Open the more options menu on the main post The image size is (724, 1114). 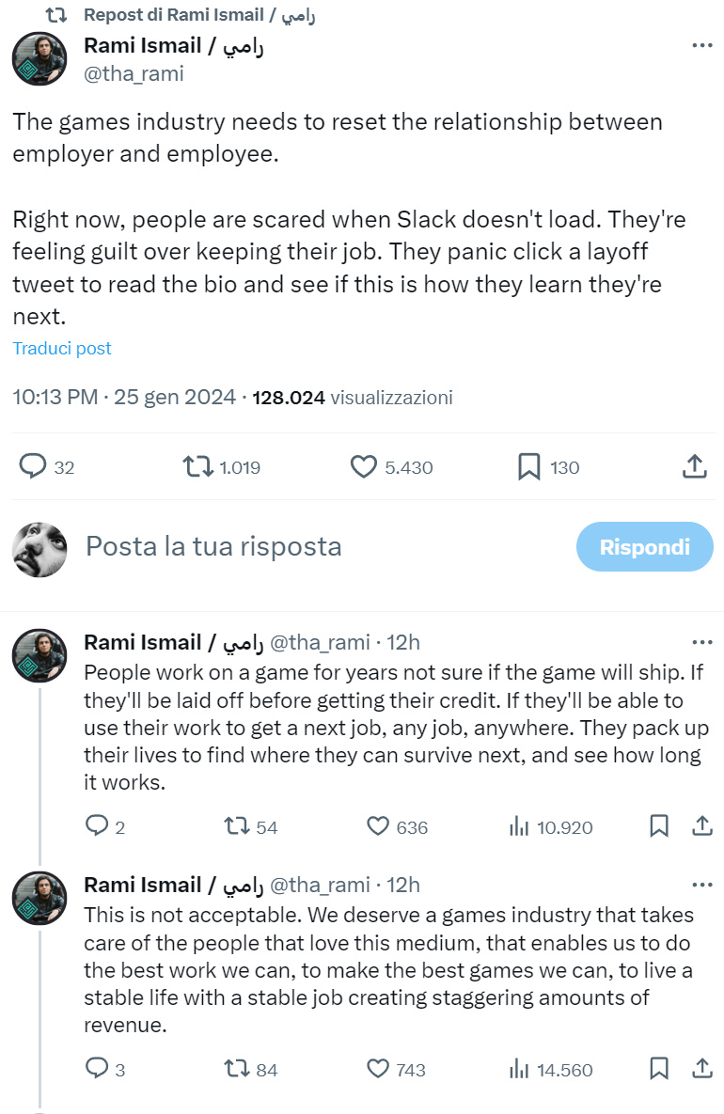pos(701,45)
